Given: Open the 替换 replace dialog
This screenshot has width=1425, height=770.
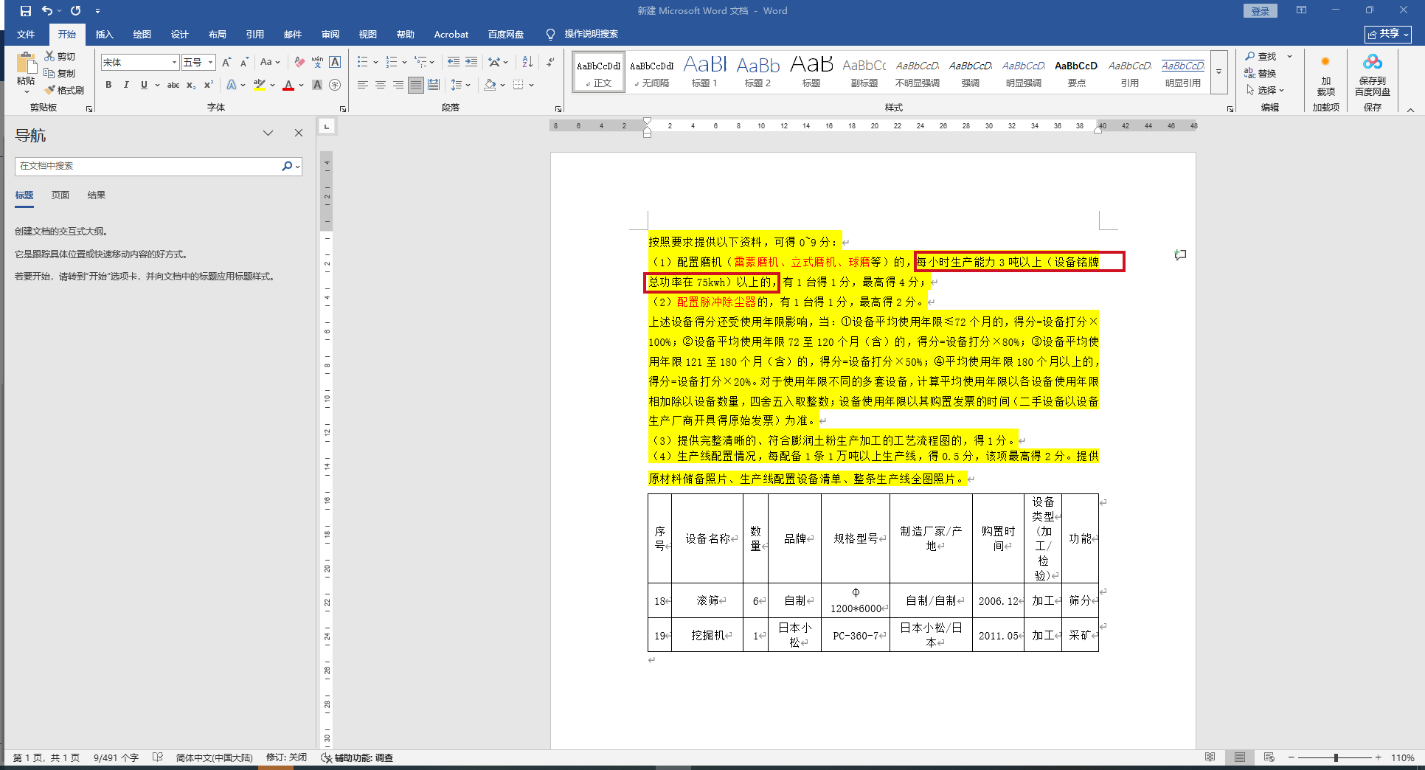Looking at the screenshot, I should [x=1261, y=73].
